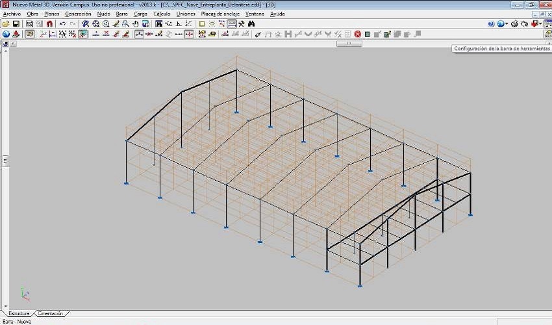Open the dropdown arrow beside globe icon

[507, 24]
